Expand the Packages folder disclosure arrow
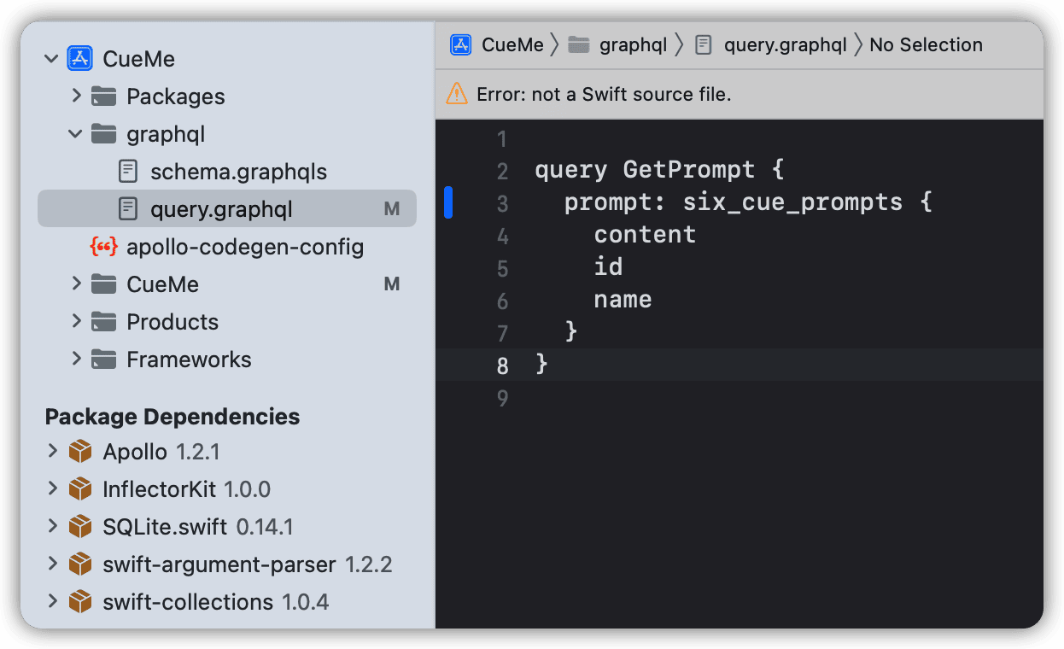The image size is (1064, 649). click(76, 96)
